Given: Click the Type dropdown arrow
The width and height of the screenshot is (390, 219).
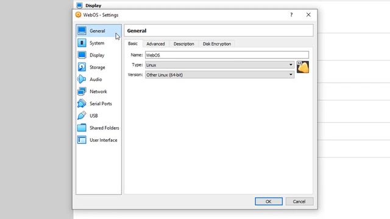Looking at the screenshot, I should (291, 65).
